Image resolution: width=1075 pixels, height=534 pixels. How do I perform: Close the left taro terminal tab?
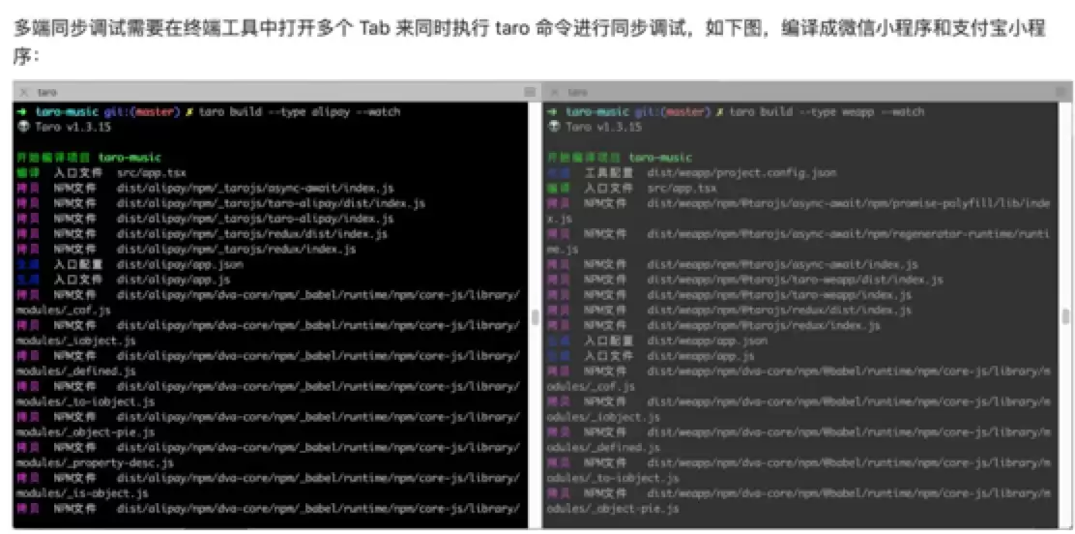(x=24, y=92)
